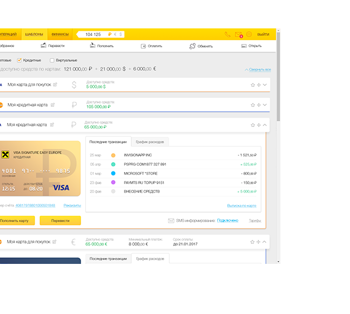Collapse the 65 000 ₽ credit card panel

pos(265,125)
